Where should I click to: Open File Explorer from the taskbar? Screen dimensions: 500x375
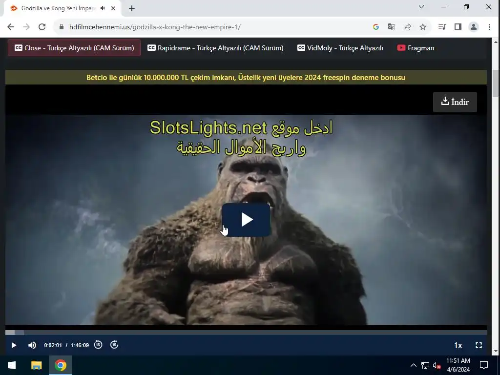pyautogui.click(x=36, y=365)
